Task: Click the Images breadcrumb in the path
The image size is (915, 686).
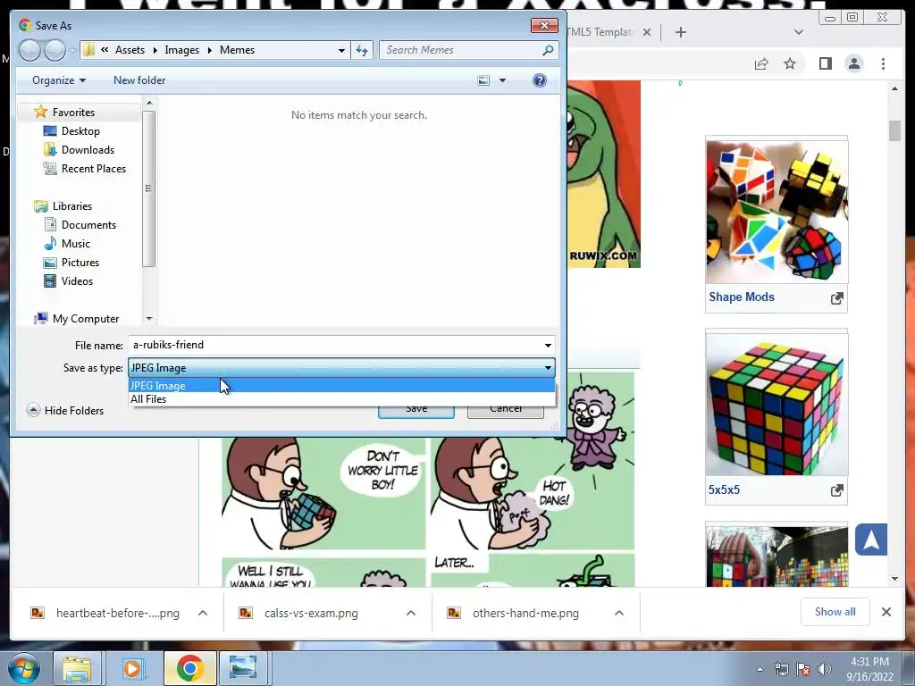Action: [181, 50]
